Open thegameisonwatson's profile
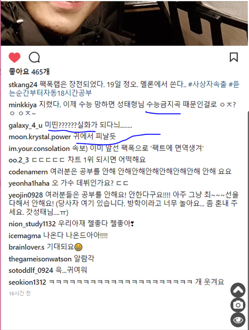Image resolution: width=249 pixels, height=330 pixels. [x=40, y=259]
